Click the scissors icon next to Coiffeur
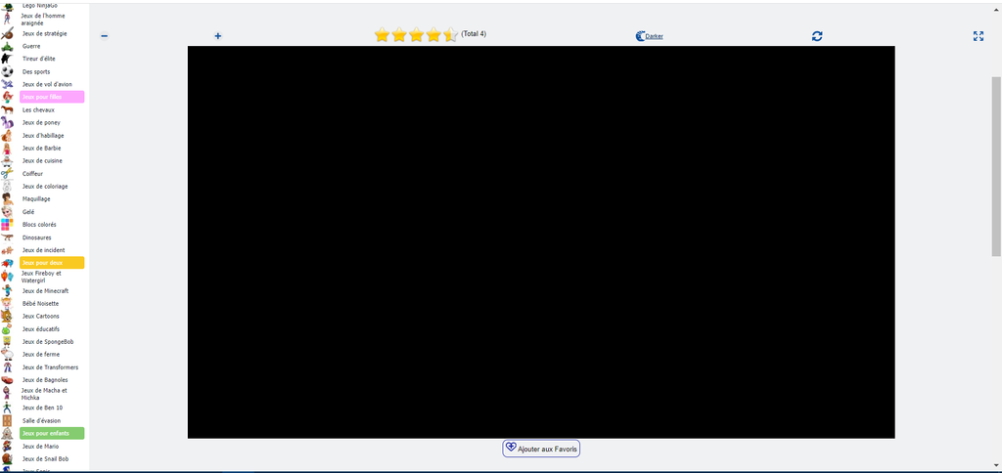The image size is (1002, 473). point(7,173)
